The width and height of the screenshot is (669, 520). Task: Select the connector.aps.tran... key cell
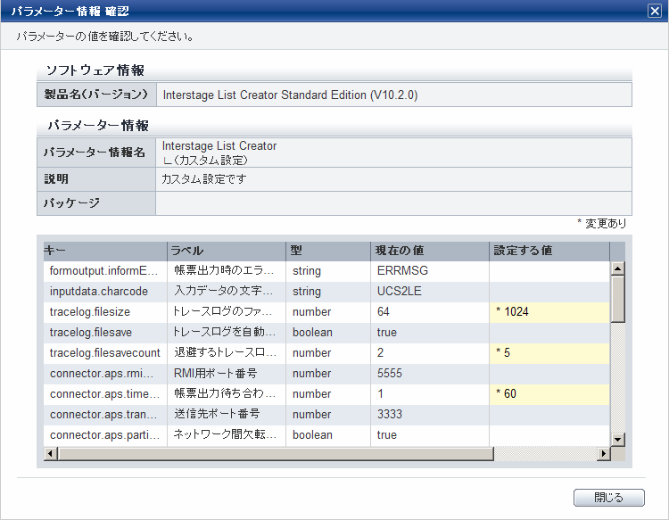(105, 414)
